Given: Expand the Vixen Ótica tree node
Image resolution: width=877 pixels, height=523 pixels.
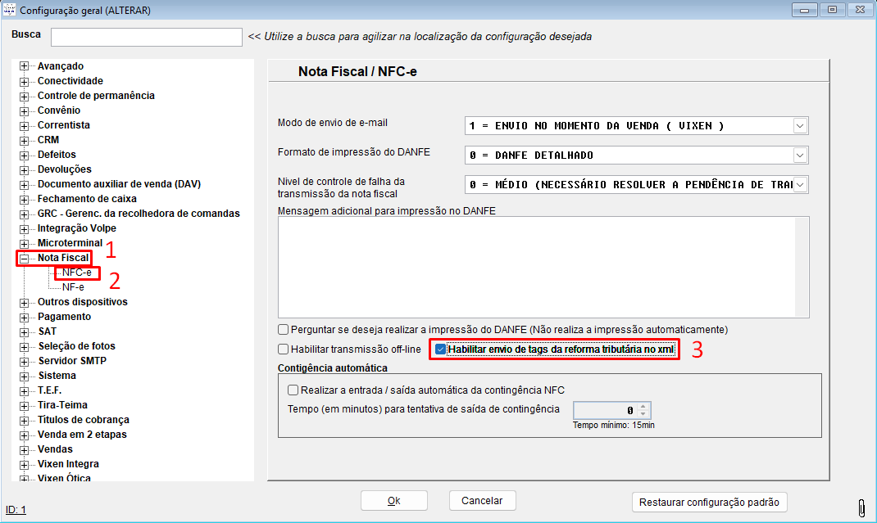Looking at the screenshot, I should tap(23, 478).
